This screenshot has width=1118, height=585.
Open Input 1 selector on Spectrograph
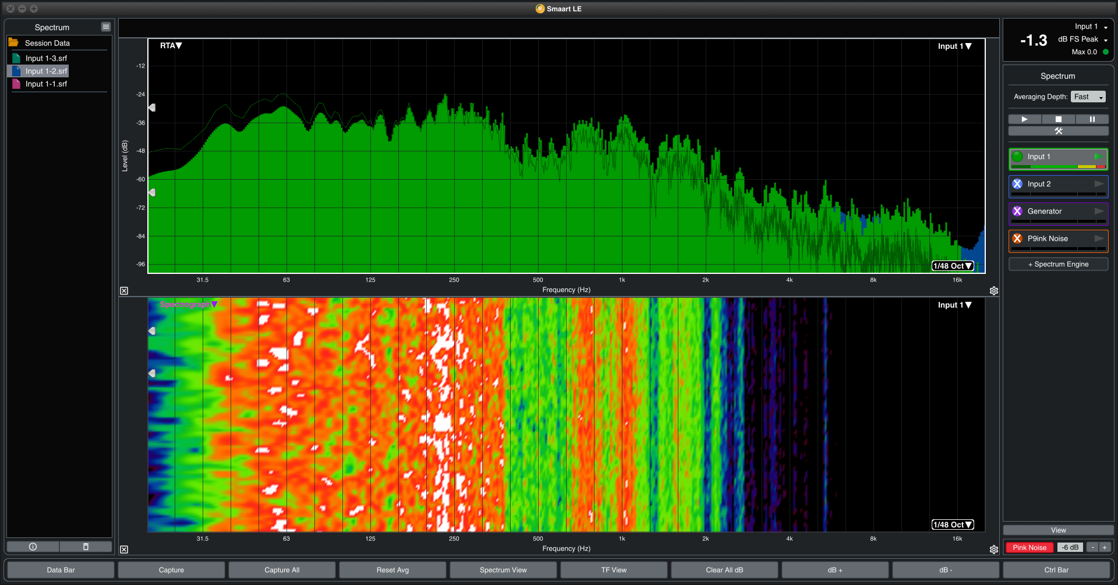coord(954,305)
